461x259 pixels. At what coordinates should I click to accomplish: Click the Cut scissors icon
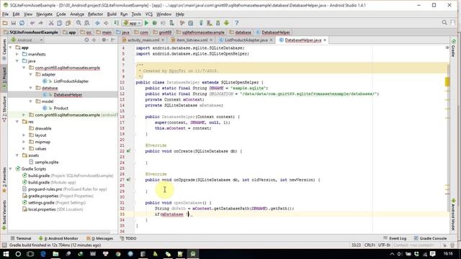[x=51, y=23]
